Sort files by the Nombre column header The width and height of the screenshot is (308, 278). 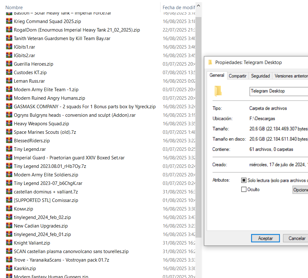tap(14, 8)
